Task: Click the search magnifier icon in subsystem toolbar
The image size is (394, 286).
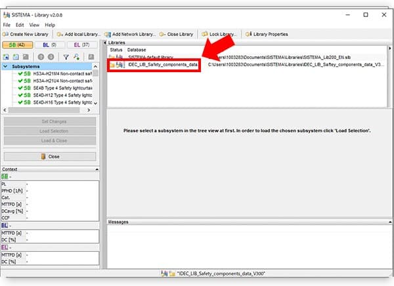Action: point(76,57)
